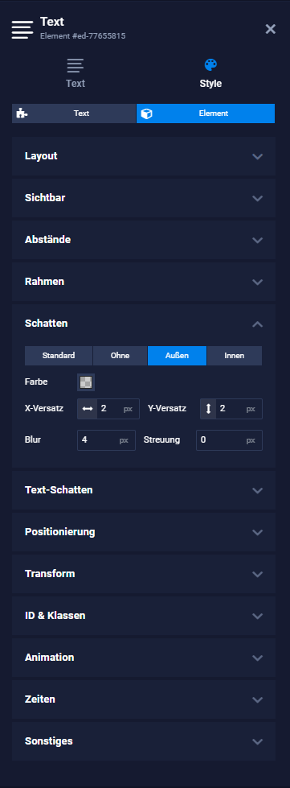The height and width of the screenshot is (788, 290).
Task: Click the puzzle piece icon on Text button
Action: pyautogui.click(x=22, y=113)
